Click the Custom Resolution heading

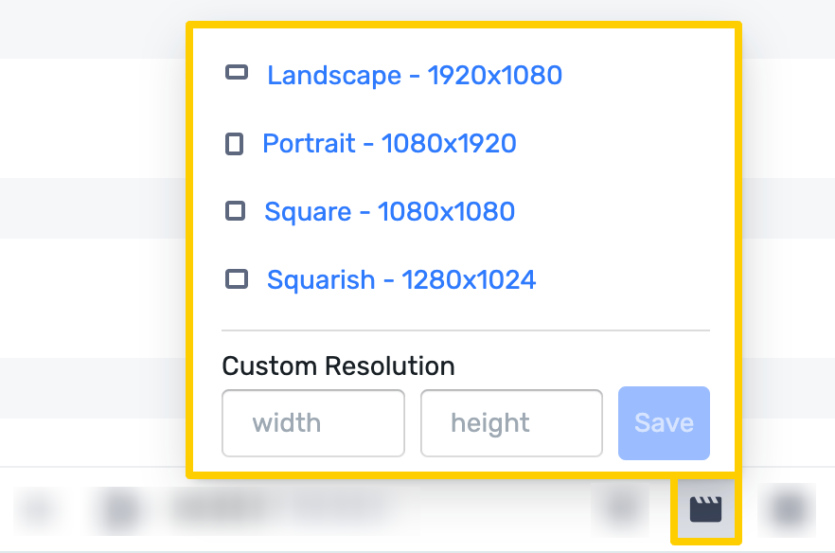coord(338,366)
